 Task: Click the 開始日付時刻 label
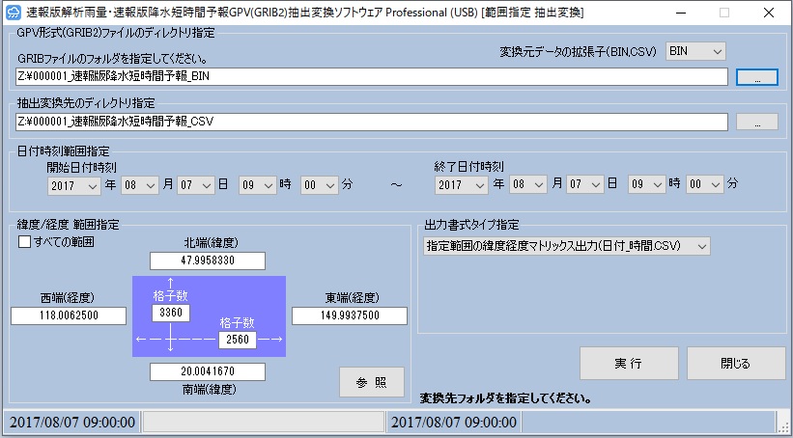(x=82, y=168)
